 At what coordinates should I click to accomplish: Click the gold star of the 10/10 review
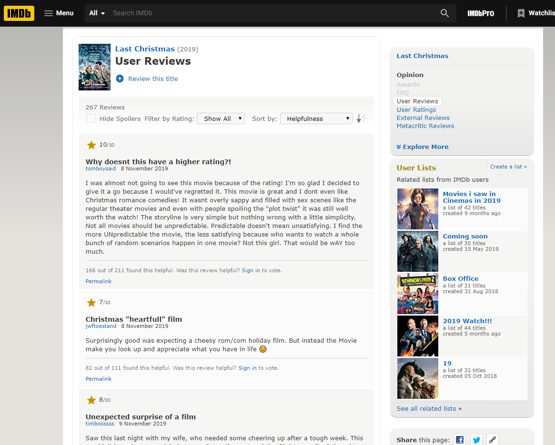tap(91, 145)
